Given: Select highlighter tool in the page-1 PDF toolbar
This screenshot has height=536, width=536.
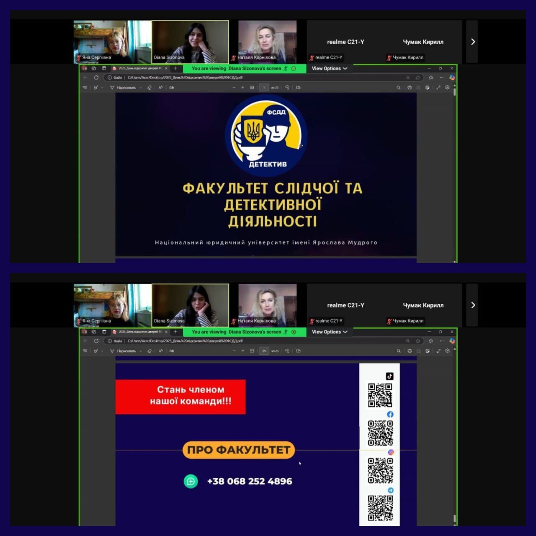Looking at the screenshot, I should point(95,88).
